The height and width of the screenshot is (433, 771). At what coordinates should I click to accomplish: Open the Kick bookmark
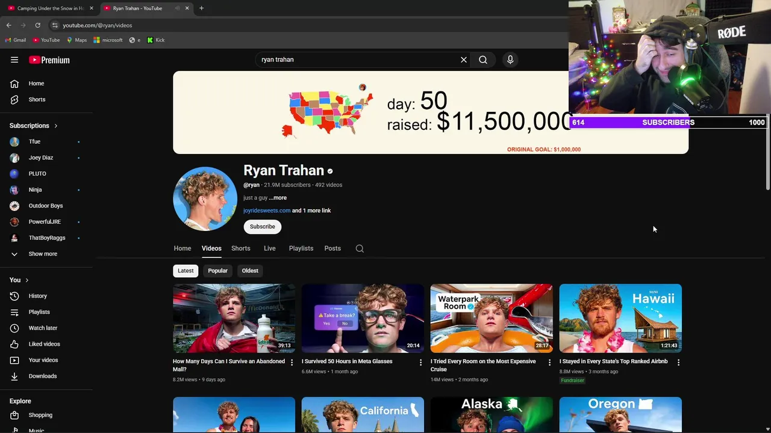pos(156,40)
